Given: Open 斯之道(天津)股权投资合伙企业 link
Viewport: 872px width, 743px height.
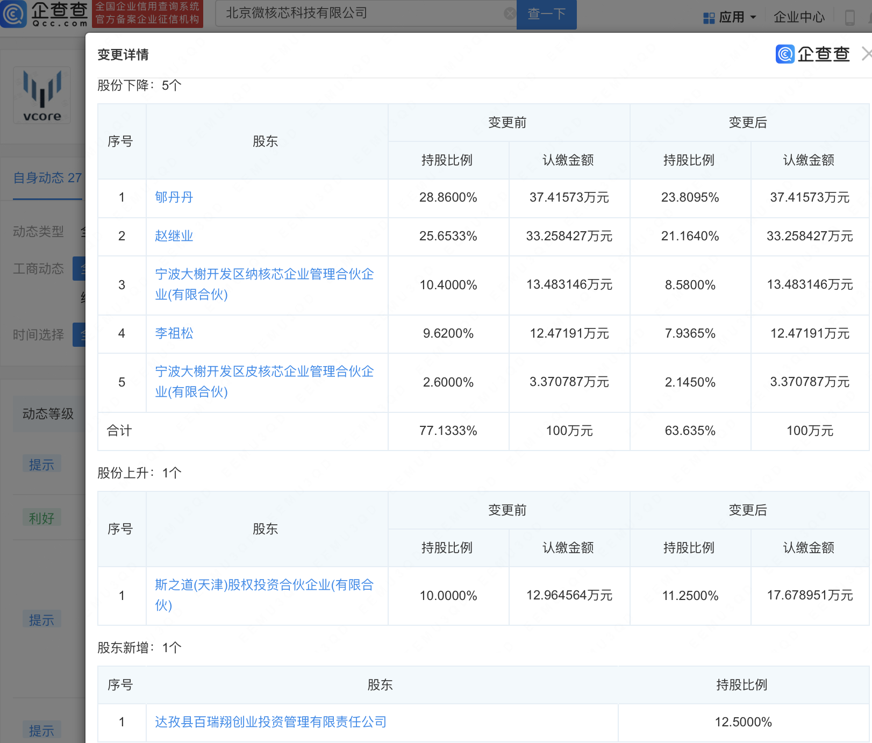Looking at the screenshot, I should click(264, 595).
